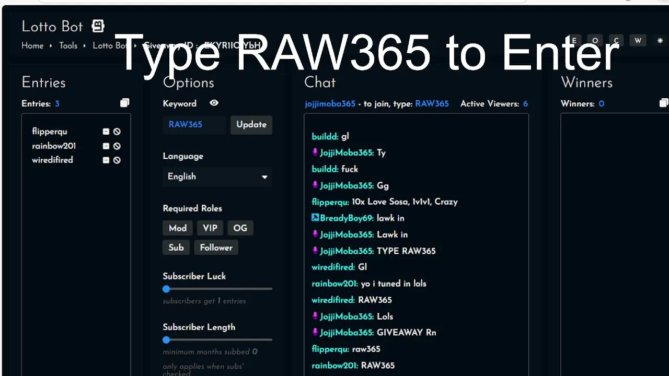Copy the entries list via its copy icon
Viewport: 669px width, 376px height.
coord(124,103)
